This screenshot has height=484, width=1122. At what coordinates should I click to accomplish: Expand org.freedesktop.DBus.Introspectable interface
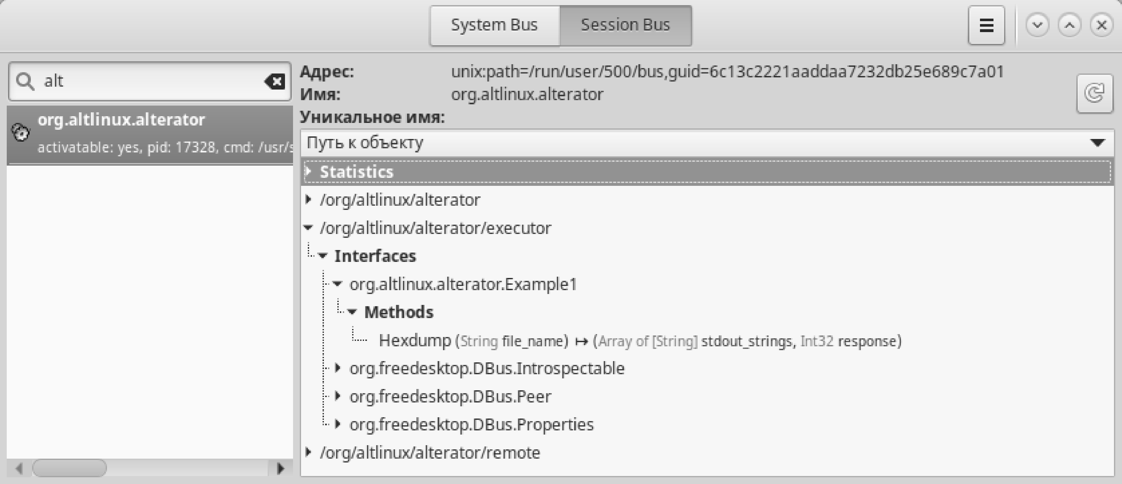tap(338, 368)
